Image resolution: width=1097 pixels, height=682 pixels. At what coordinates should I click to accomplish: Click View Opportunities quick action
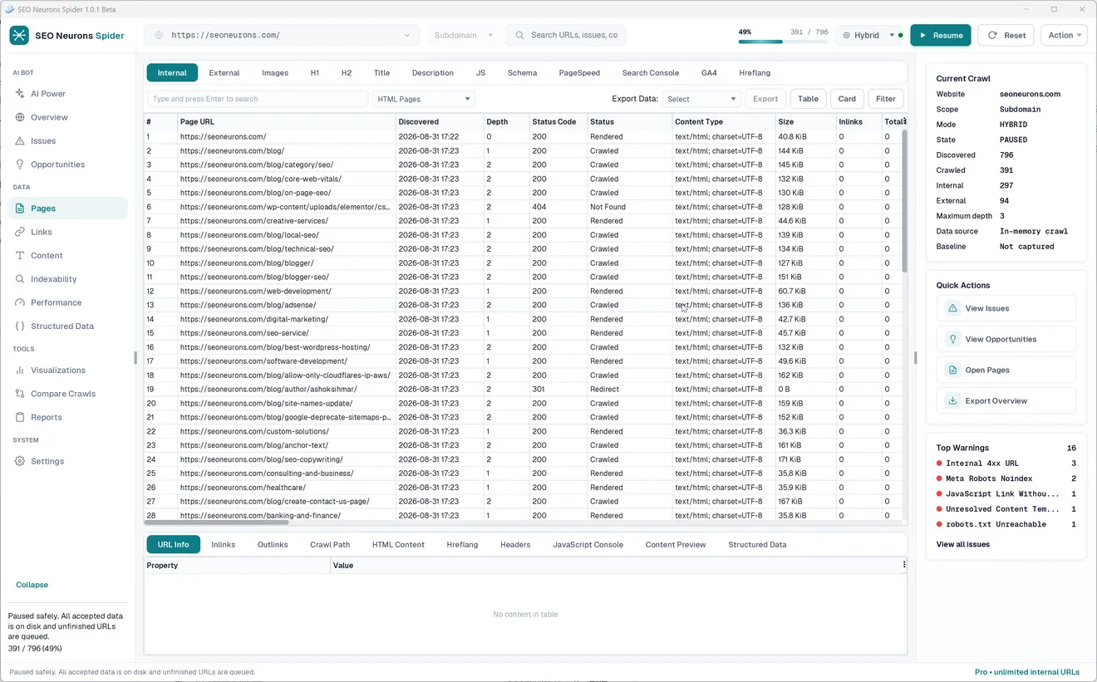click(x=1006, y=339)
